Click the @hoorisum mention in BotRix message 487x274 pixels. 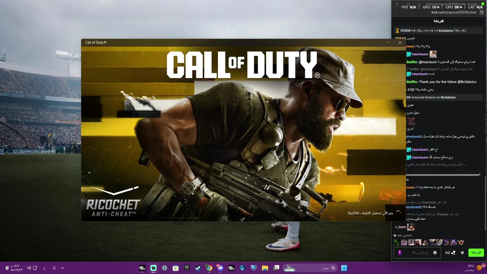(428, 62)
